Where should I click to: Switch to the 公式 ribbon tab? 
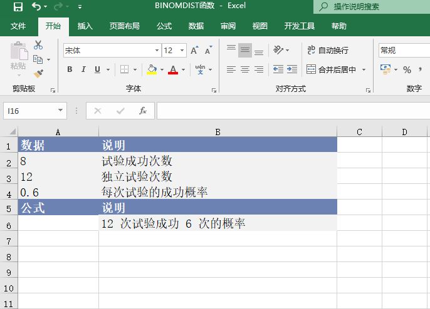click(164, 26)
